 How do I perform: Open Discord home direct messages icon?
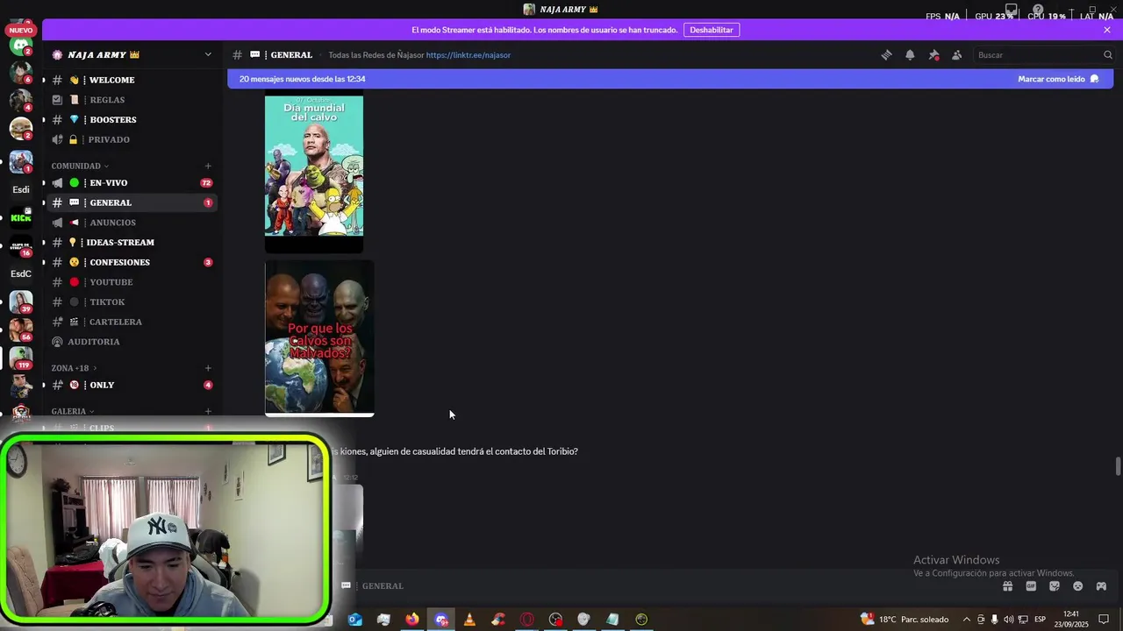21,44
